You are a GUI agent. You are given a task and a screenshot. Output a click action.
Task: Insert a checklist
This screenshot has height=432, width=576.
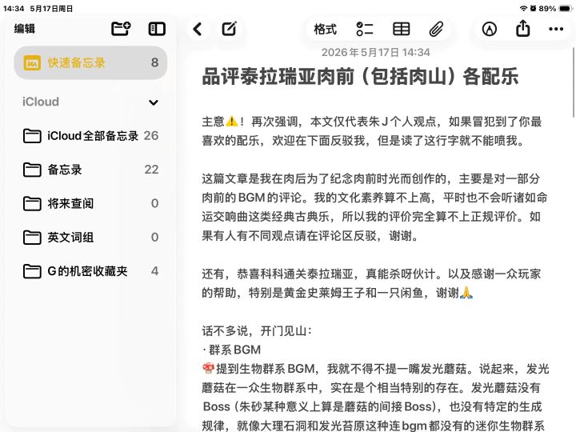365,29
